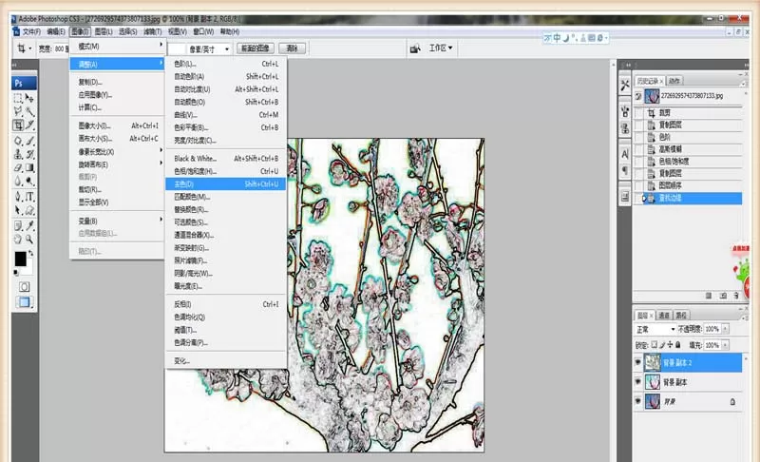Open the 像素/英寸 units dropdown
This screenshot has height=462, width=760.
pyautogui.click(x=208, y=49)
